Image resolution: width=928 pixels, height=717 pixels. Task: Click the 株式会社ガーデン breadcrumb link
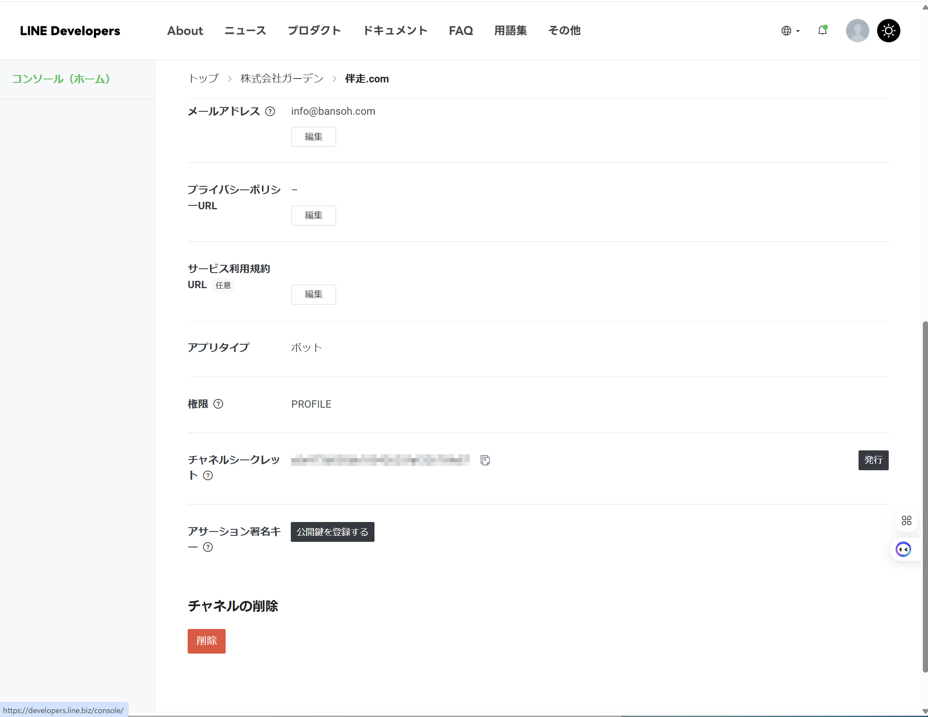282,79
